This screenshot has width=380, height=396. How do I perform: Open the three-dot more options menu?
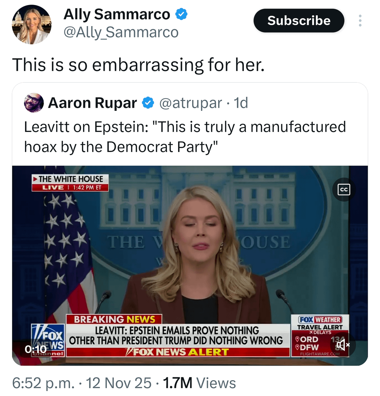[360, 21]
